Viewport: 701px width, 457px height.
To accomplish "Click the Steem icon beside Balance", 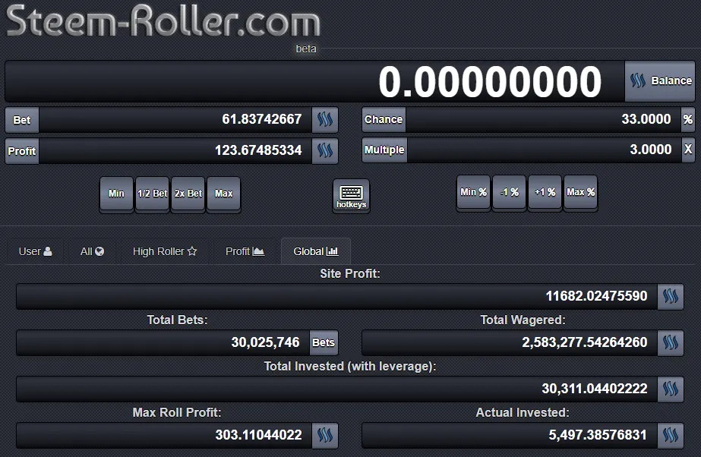I will click(x=637, y=81).
